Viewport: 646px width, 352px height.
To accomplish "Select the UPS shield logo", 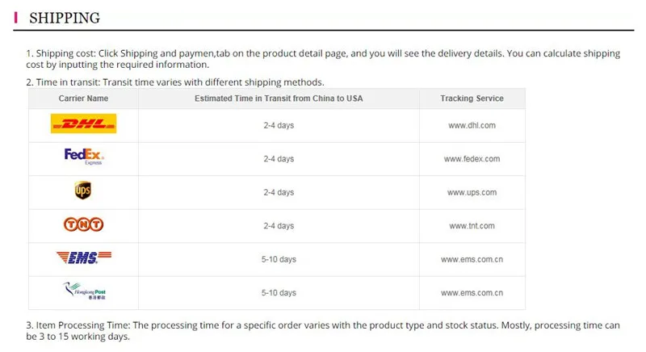I will point(83,191).
